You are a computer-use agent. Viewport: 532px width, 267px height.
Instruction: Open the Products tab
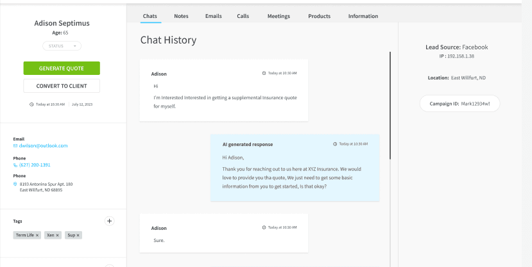[320, 16]
